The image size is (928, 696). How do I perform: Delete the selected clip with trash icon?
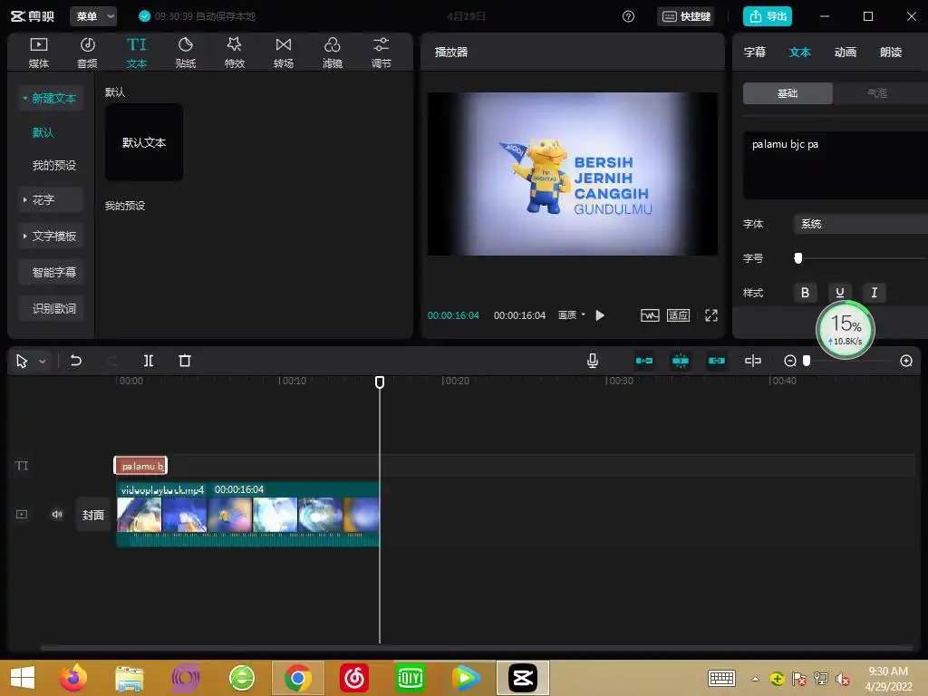185,361
